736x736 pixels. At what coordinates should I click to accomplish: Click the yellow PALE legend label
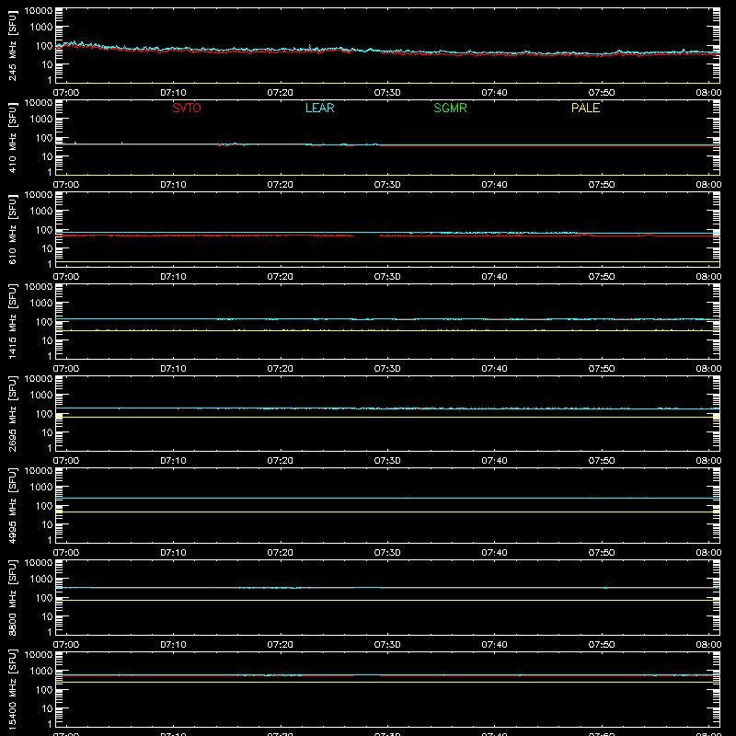pos(585,108)
